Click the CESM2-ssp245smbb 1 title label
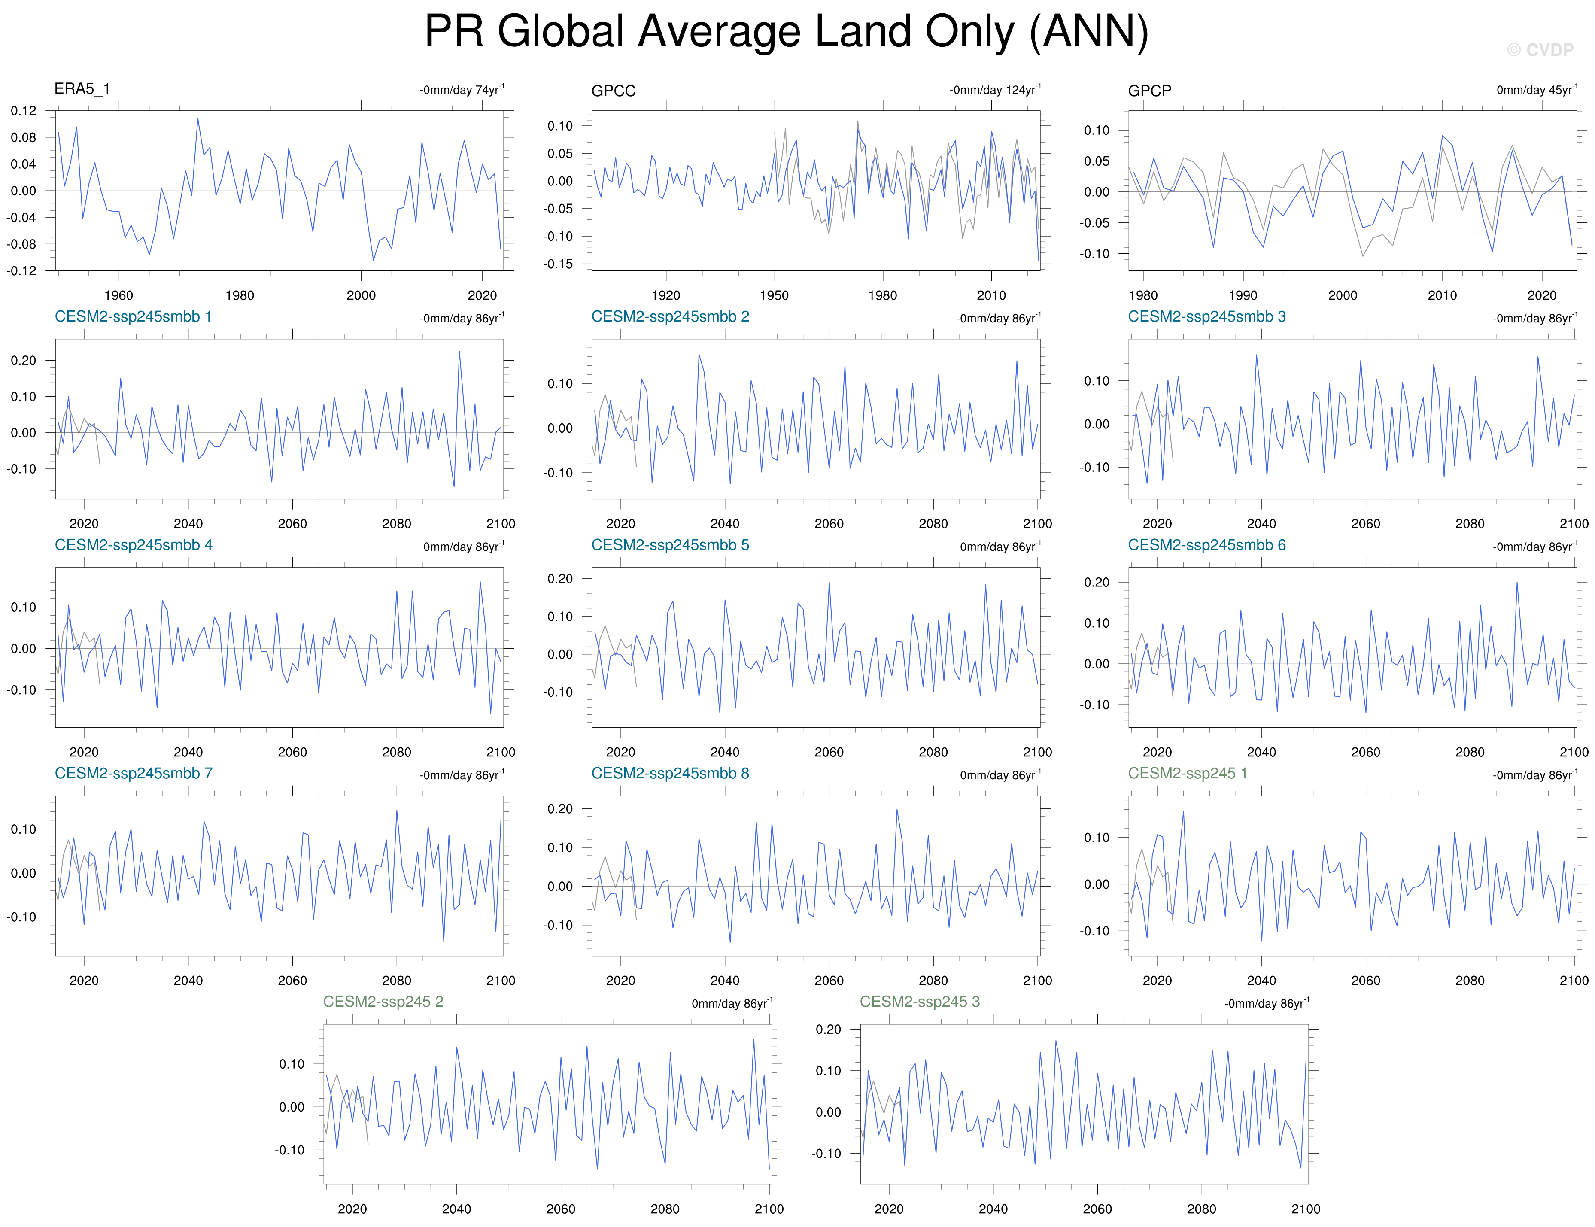The height and width of the screenshot is (1227, 1595). [133, 317]
